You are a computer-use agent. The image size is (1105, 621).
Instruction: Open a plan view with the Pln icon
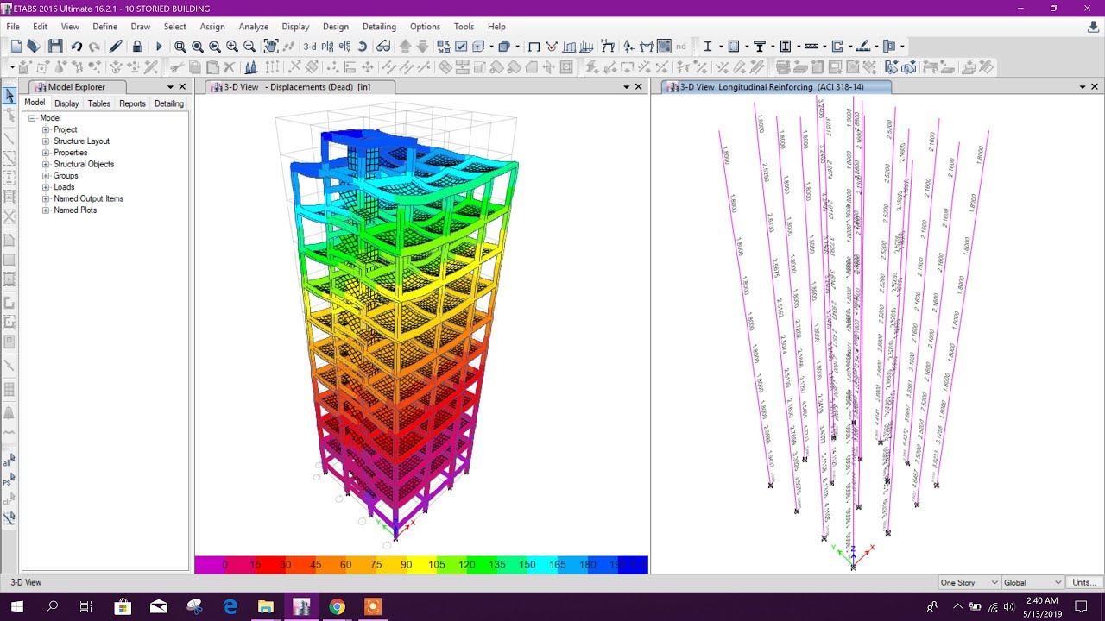pos(326,46)
